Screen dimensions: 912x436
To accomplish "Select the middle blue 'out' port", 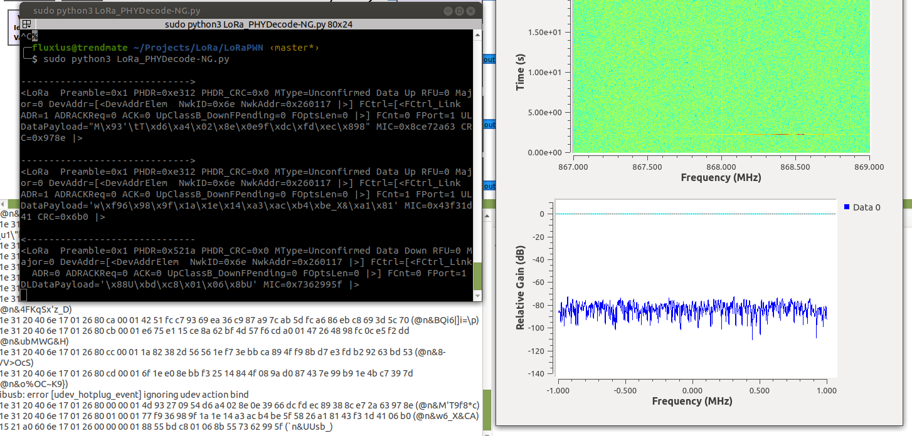I will pos(489,125).
